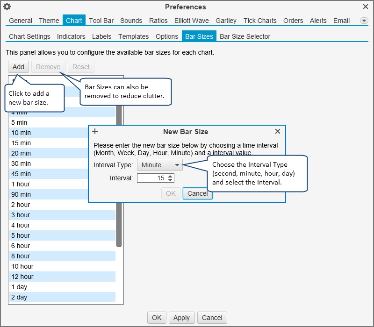
Task: Select the 45 min bar size
Action: (49, 174)
